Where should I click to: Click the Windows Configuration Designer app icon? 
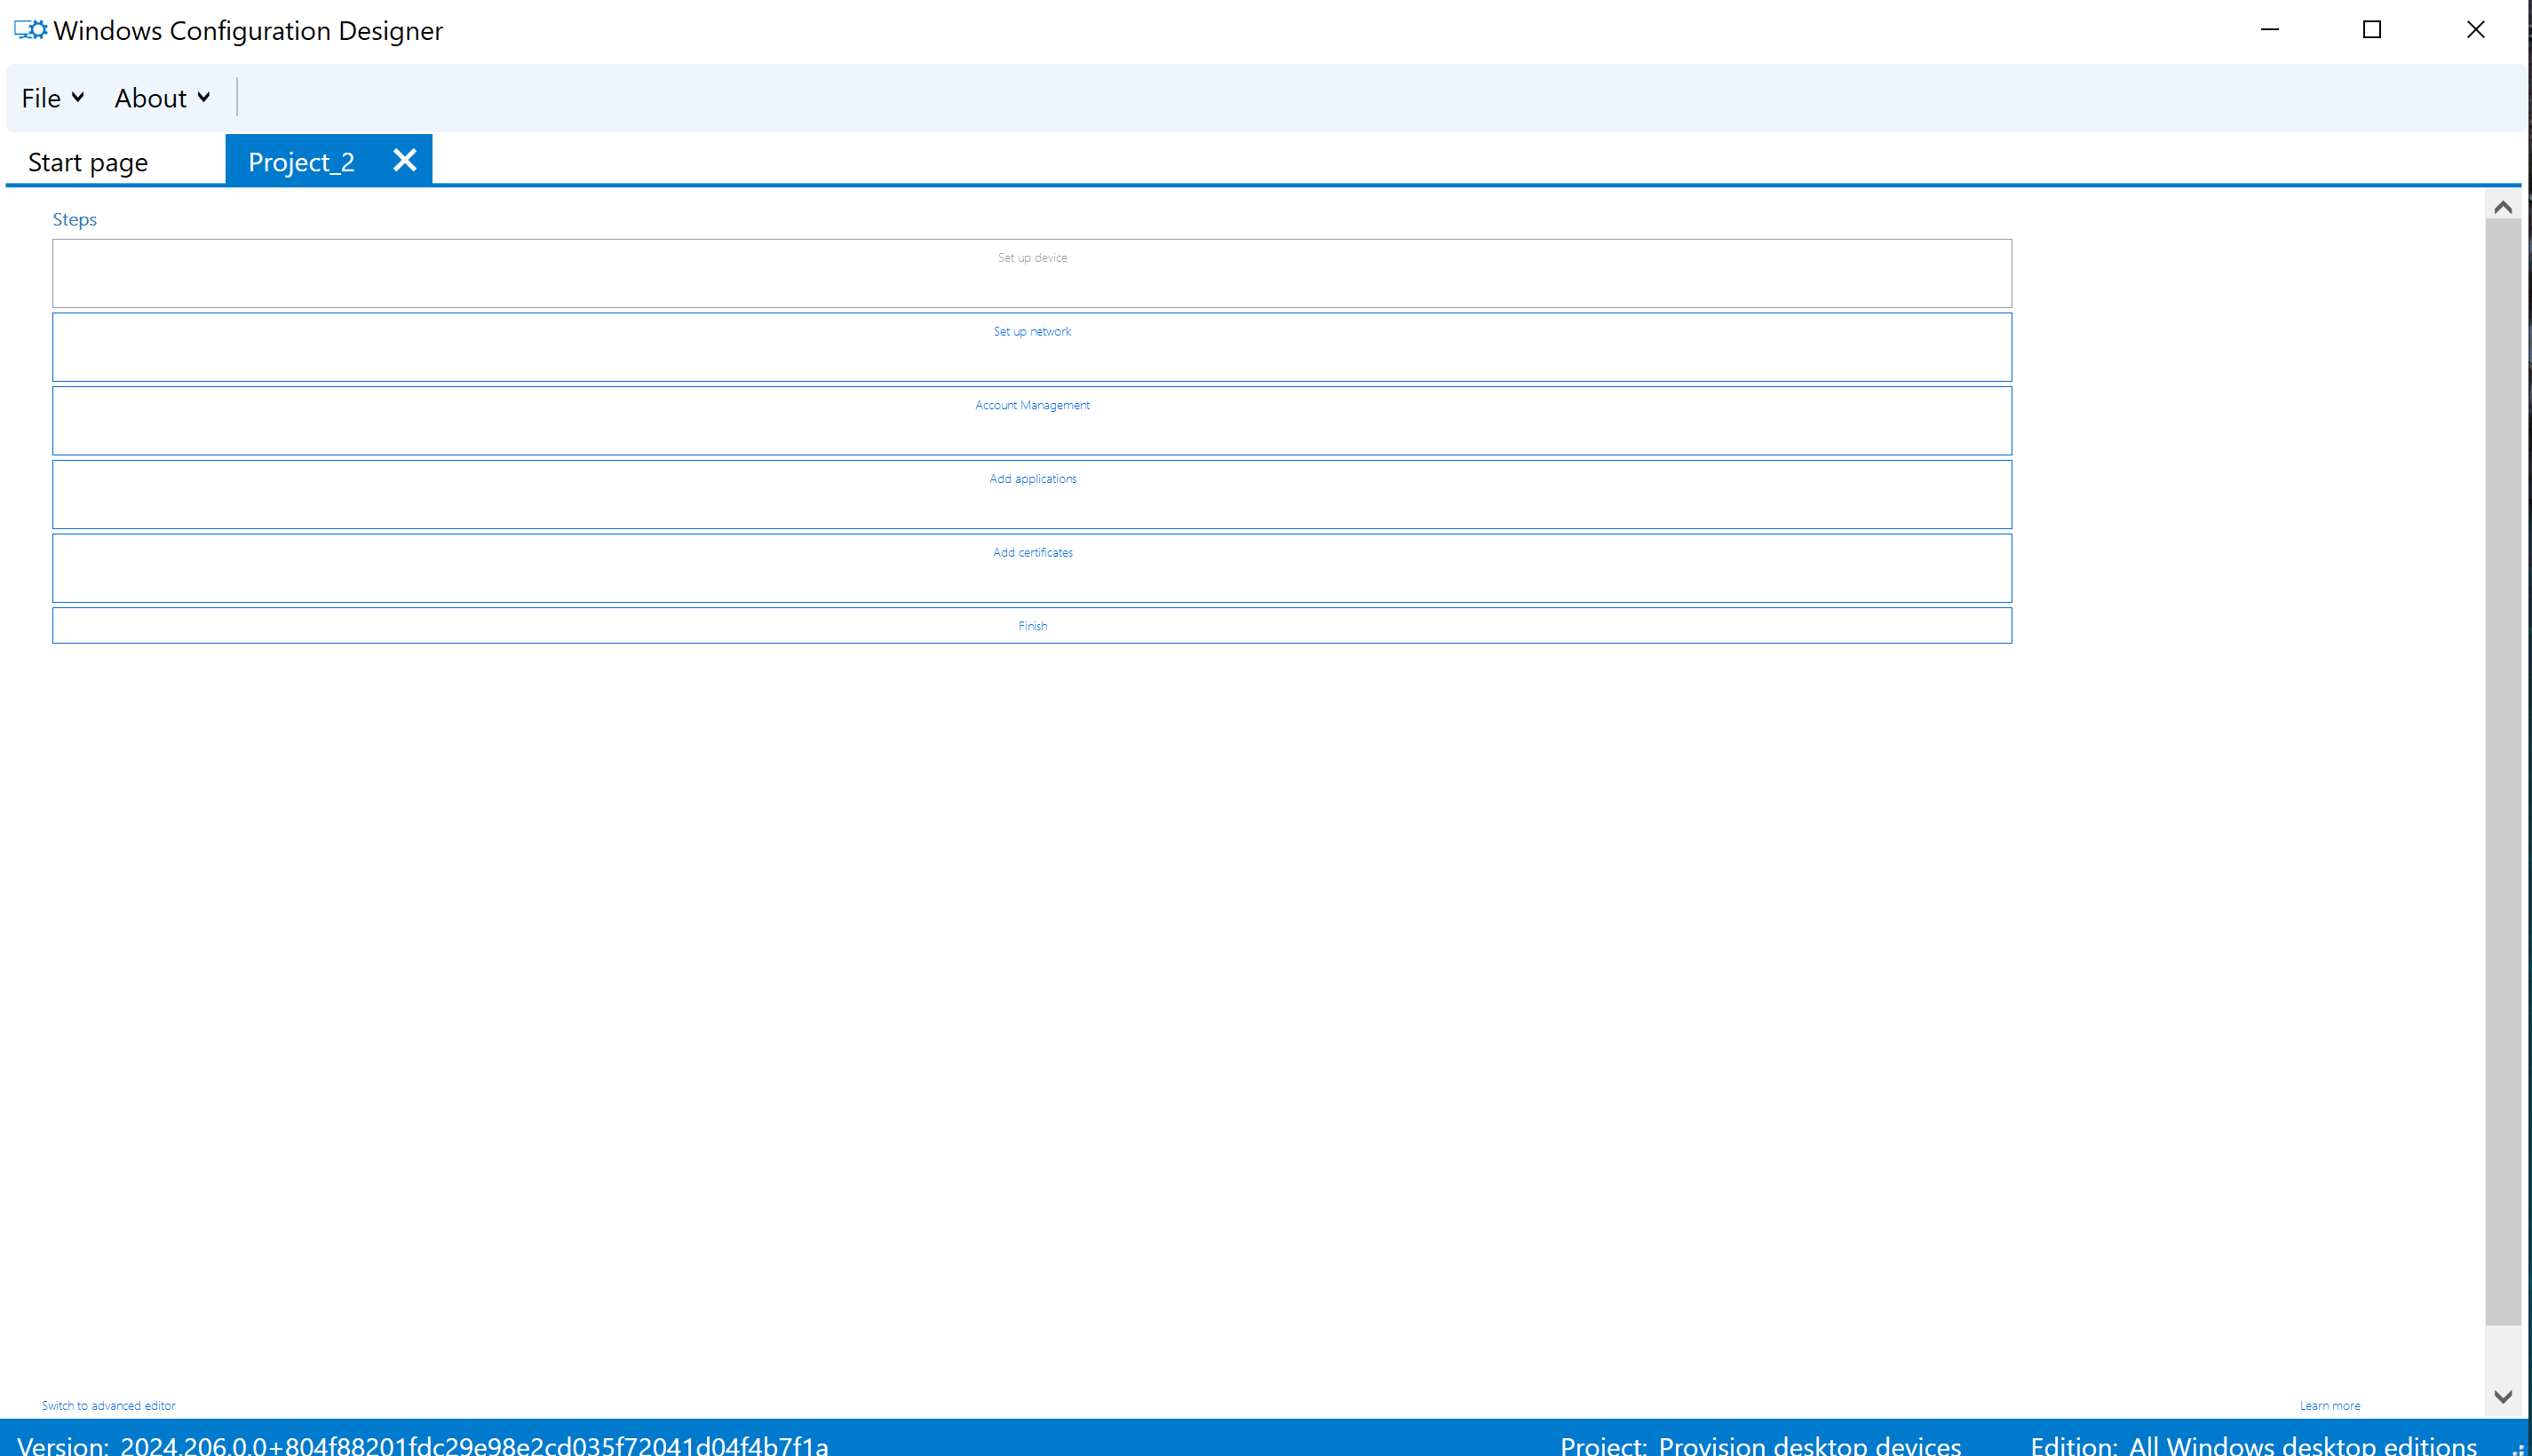[x=30, y=30]
